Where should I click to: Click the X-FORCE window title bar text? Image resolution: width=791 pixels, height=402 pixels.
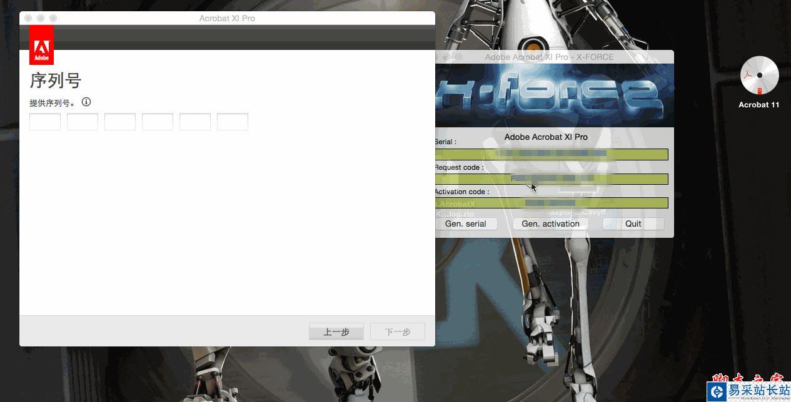click(x=550, y=57)
